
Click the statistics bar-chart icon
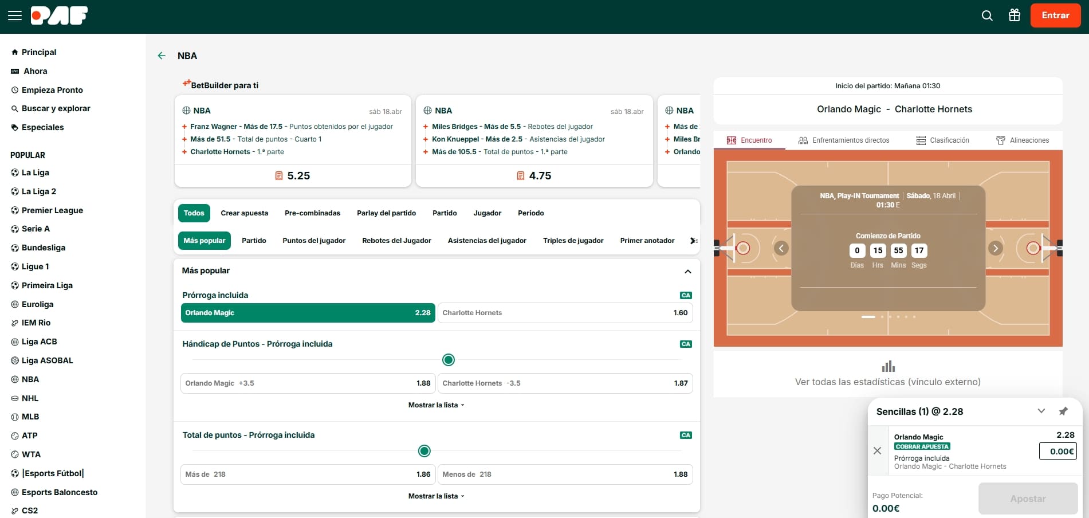[888, 366]
